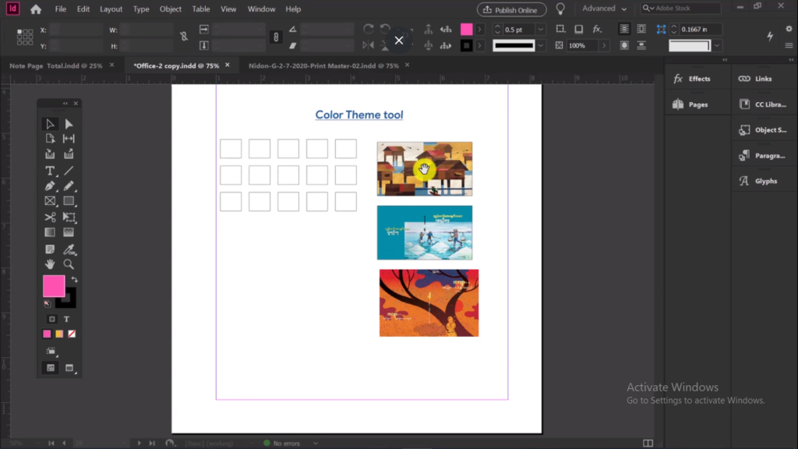Open the Advanced workspace switcher
Screen dimensions: 798x449
click(x=604, y=9)
